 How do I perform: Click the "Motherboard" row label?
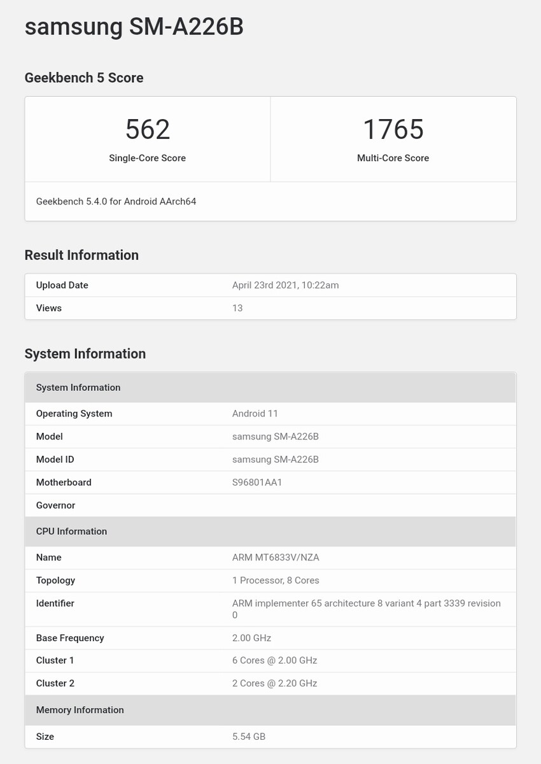tap(64, 483)
